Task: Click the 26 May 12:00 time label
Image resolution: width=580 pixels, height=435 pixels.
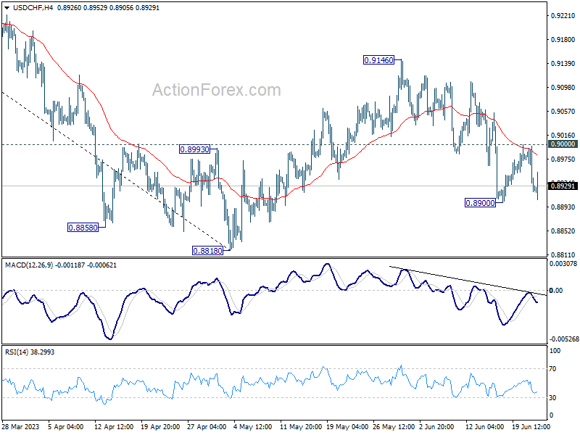Action: [x=394, y=426]
